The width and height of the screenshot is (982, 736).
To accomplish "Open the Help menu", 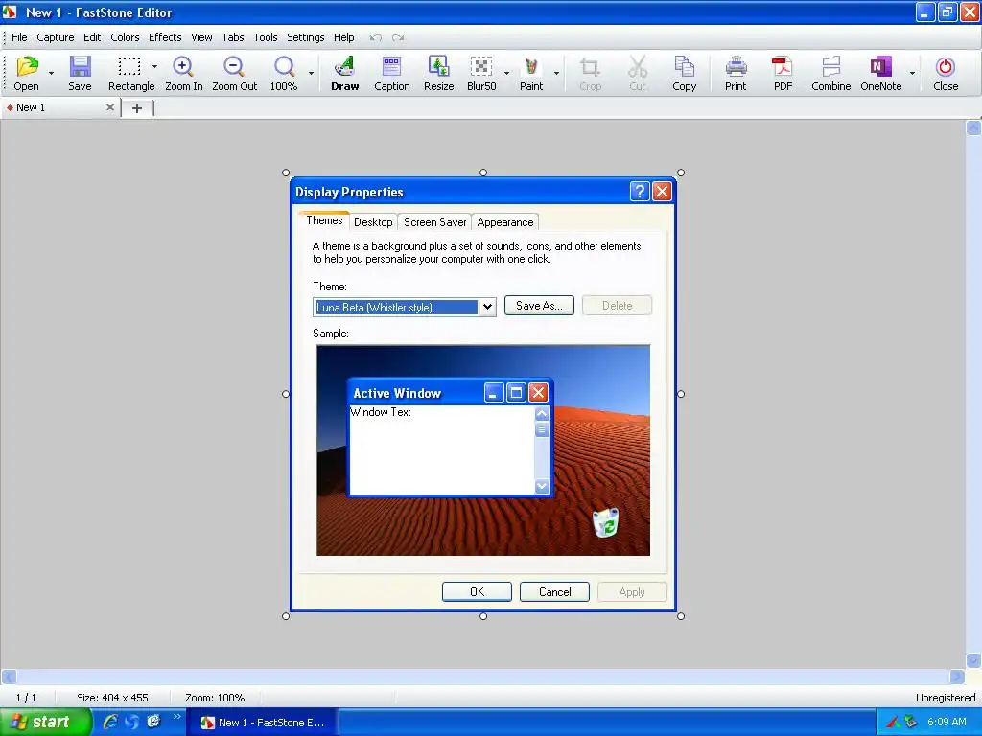I will coord(344,37).
